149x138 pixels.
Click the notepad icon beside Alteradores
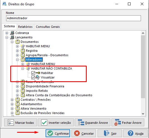23,60
